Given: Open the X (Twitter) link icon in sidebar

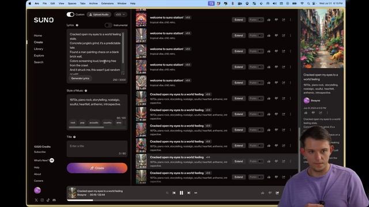Looking at the screenshot, I should 36,200.
